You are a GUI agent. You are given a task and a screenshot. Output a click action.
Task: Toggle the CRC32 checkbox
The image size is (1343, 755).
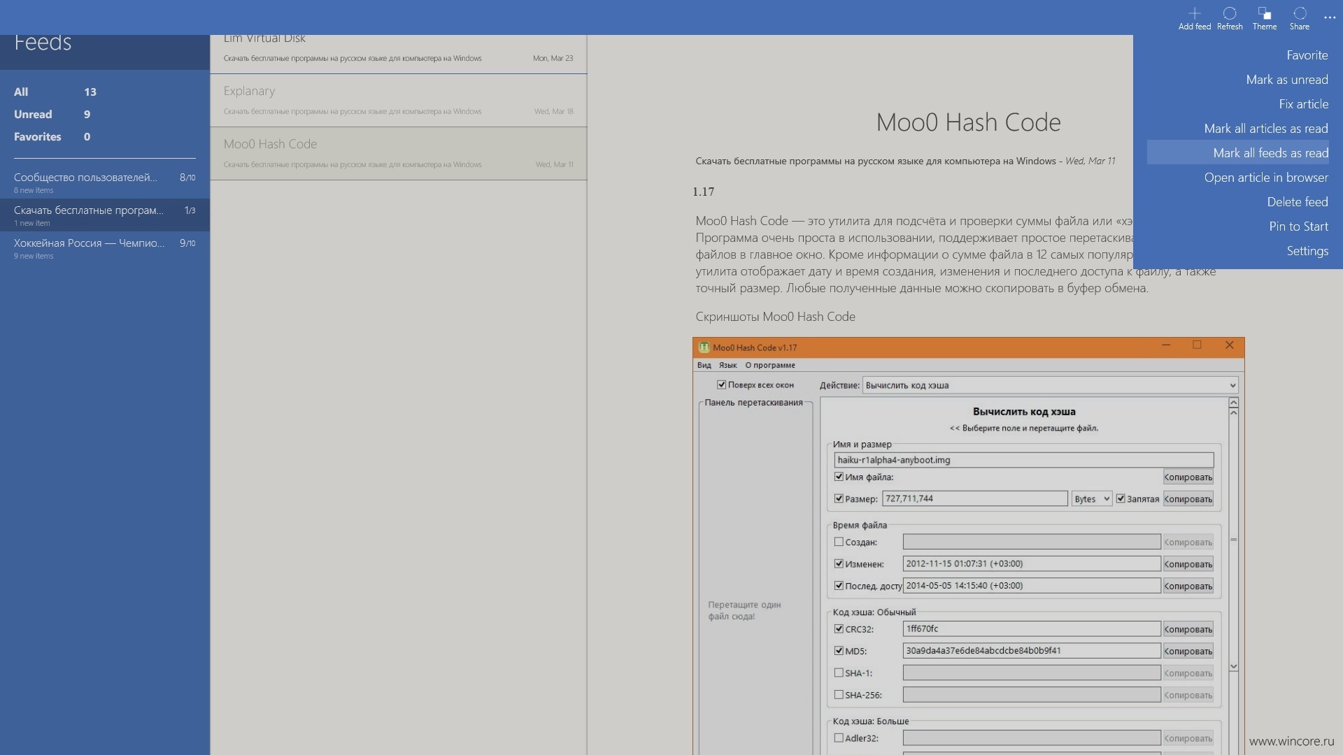[839, 628]
